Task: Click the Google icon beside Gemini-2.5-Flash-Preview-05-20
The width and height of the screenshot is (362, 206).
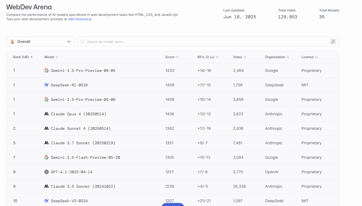Action: tap(47, 157)
